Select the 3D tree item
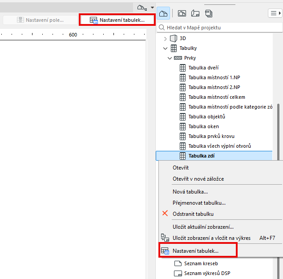Screen dimensions: 283x279 pyautogui.click(x=182, y=38)
